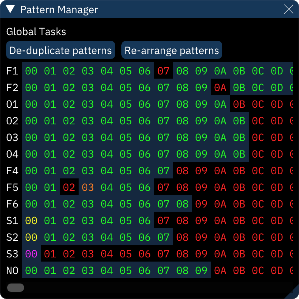Select pattern 08 in row F6
Image resolution: width=299 pixels, height=299 pixels.
182,204
